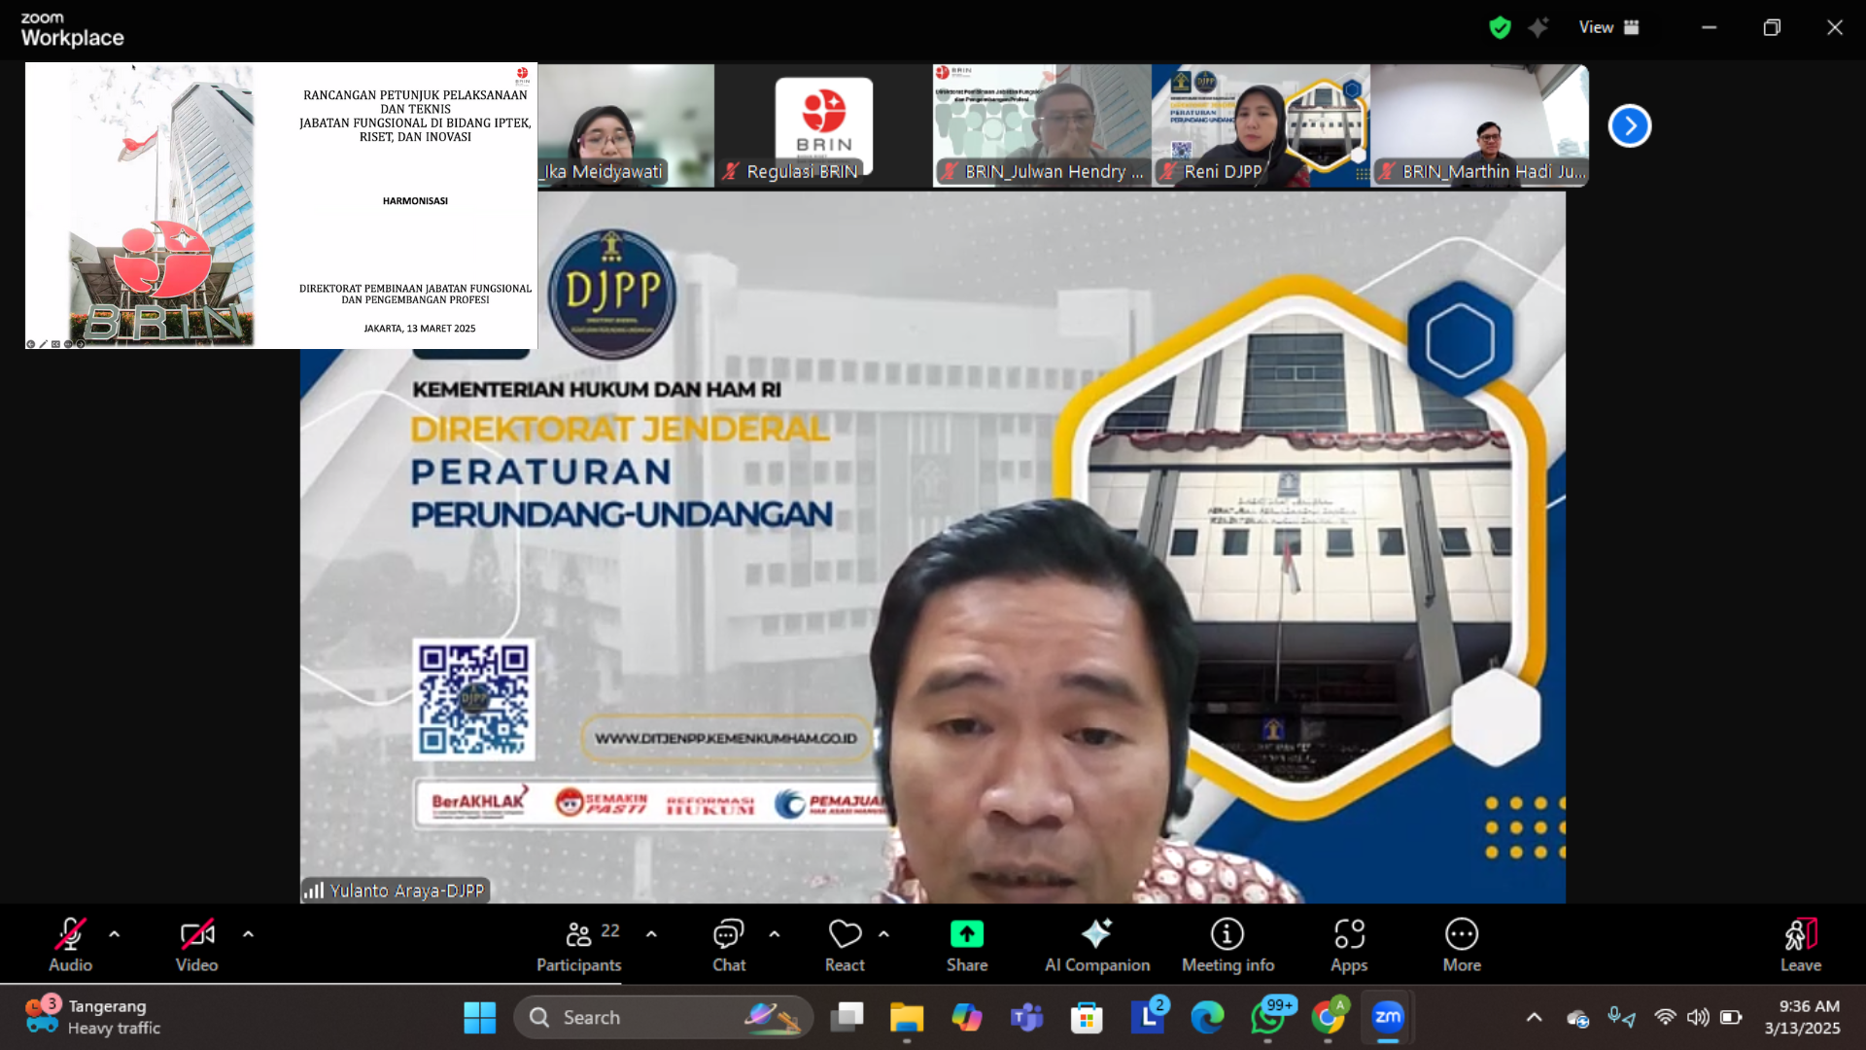Screen dimensions: 1866x1050
Task: Open audio options arrow next to Audio
Action: [115, 934]
